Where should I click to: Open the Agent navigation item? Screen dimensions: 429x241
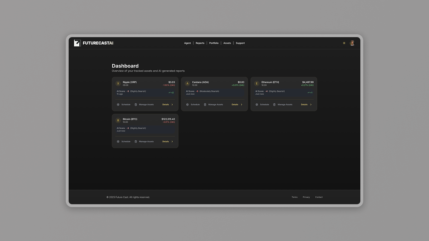(187, 43)
